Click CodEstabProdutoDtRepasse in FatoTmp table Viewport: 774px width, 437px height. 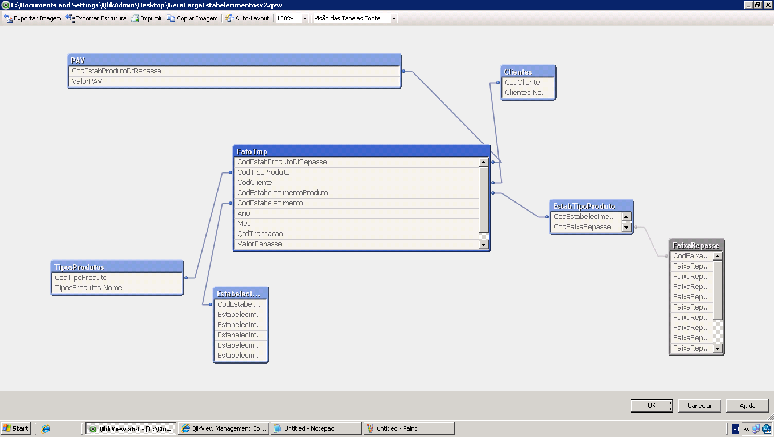coord(357,162)
